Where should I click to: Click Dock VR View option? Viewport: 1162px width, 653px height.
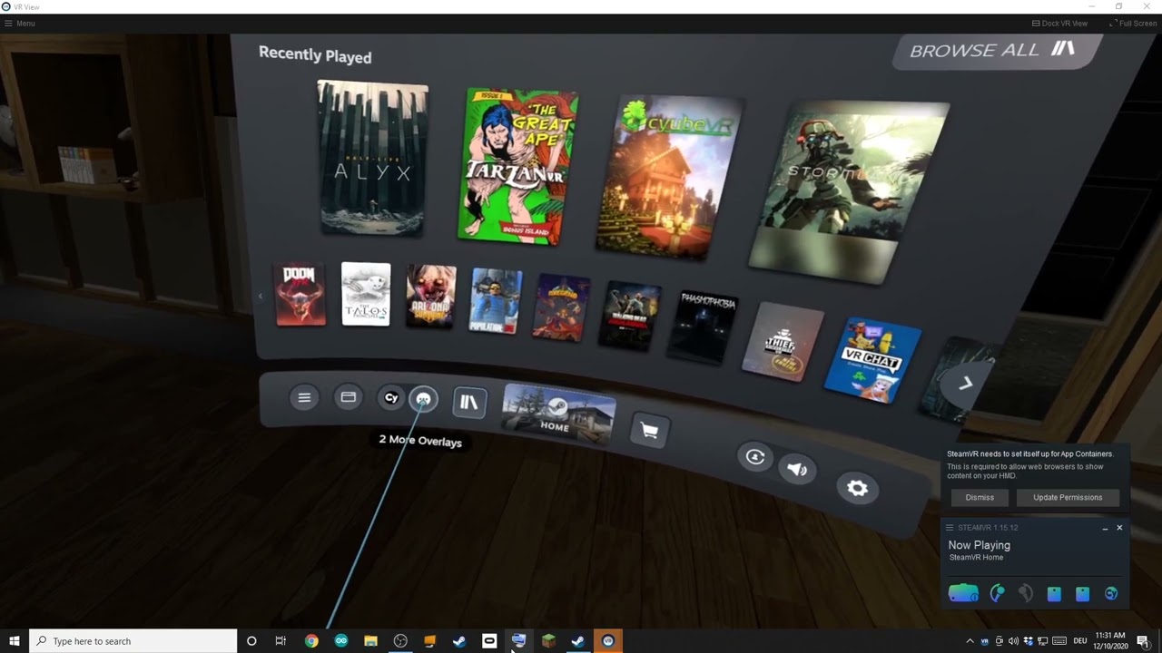(x=1059, y=24)
